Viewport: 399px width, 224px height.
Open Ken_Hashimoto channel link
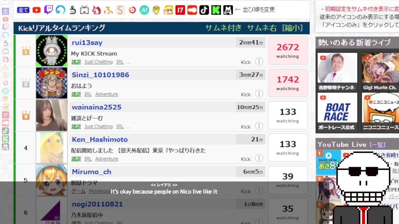[100, 140]
